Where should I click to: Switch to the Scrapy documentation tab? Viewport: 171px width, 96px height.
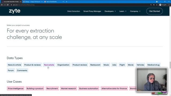pos(32,2)
